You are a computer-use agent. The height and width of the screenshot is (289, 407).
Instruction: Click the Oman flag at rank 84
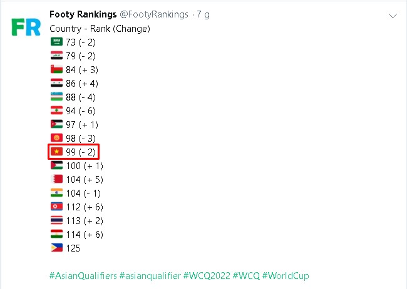tap(56, 69)
